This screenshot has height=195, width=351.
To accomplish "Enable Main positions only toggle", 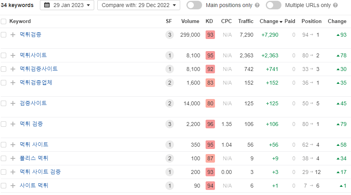I will [x=194, y=5].
